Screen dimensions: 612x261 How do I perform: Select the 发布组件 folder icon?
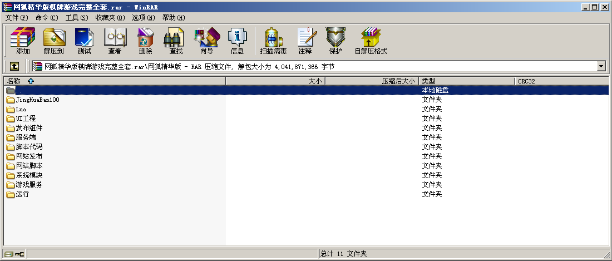(11, 128)
